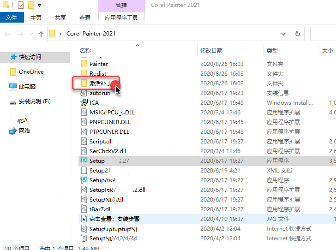Click the JPG 文件 type cell

tap(278, 219)
